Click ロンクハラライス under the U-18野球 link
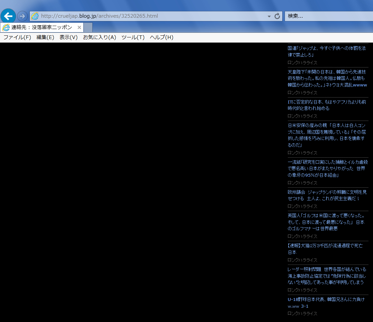The width and height of the screenshot is (373, 322). (302, 313)
